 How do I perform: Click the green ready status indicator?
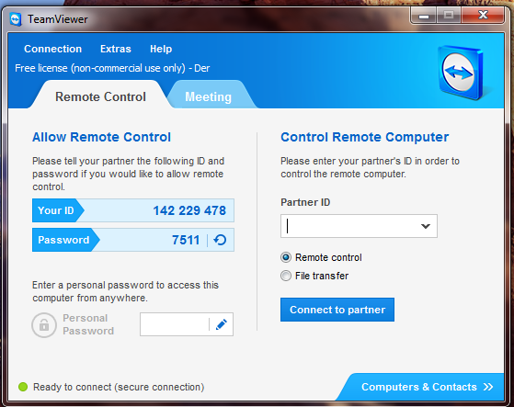coord(23,387)
